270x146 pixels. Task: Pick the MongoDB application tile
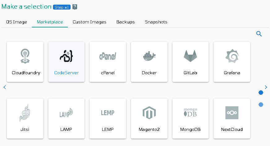pyautogui.click(x=191, y=119)
